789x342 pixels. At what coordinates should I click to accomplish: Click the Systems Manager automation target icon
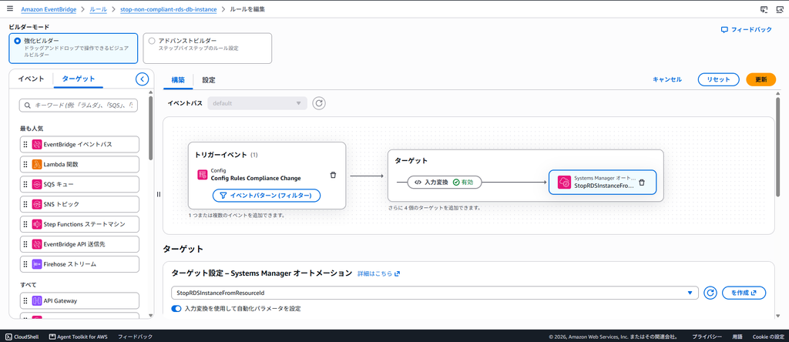pos(565,182)
